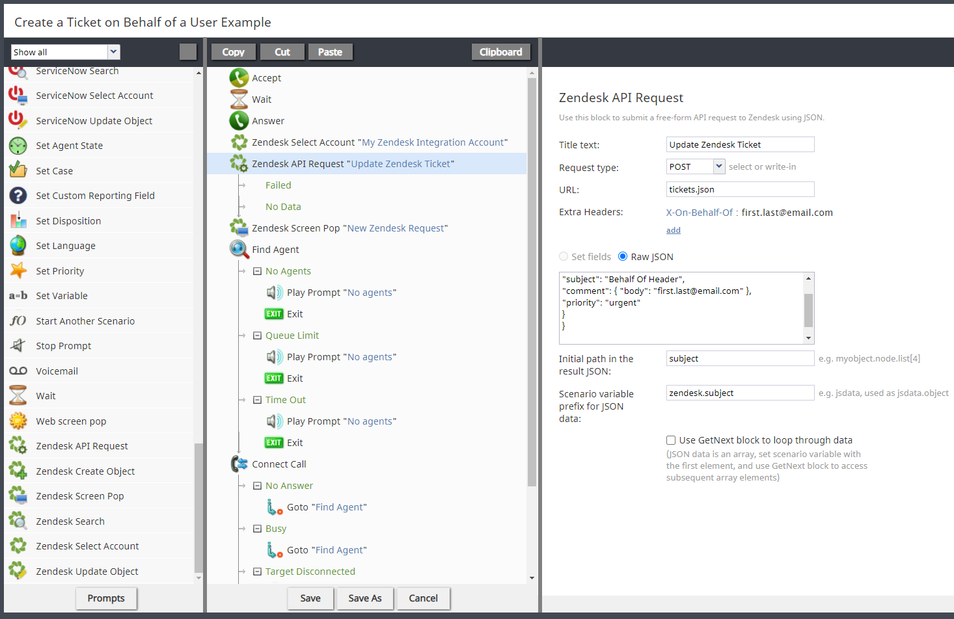This screenshot has height=619, width=954.
Task: Select the Zendesk API Request icon in block list
Action: point(18,445)
